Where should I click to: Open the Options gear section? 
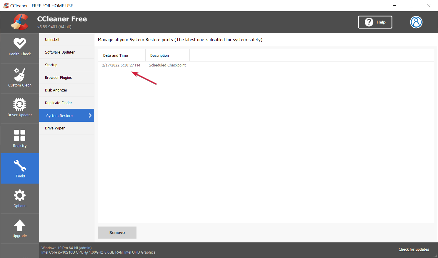(20, 199)
